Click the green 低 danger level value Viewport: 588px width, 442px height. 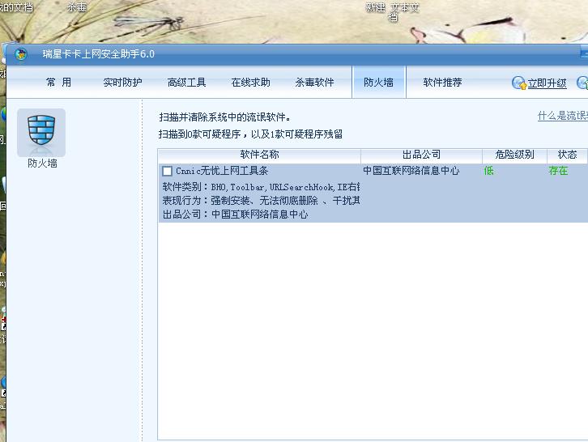(488, 171)
